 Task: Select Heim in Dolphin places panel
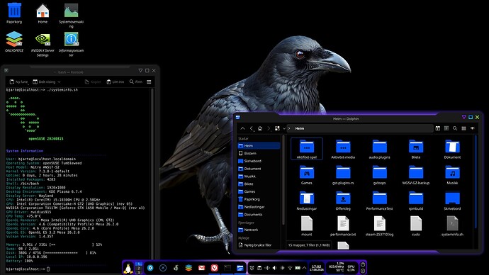pyautogui.click(x=259, y=145)
